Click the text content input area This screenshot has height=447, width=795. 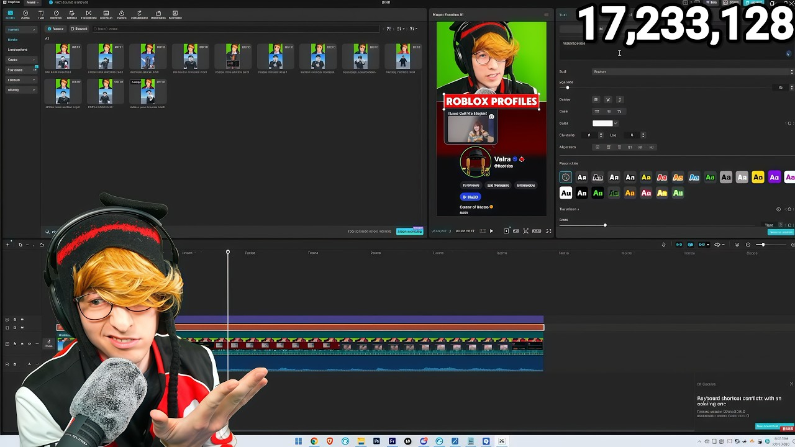[x=677, y=49]
